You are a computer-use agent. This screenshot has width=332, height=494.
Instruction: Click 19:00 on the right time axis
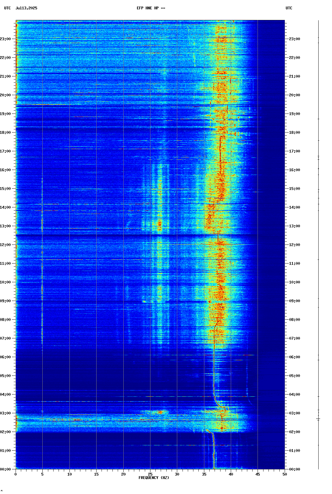click(x=295, y=114)
